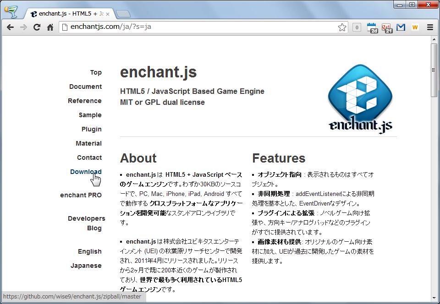Screen dimensions: 440x304
Task: Click the Google +1 extension icon
Action: (x=386, y=27)
